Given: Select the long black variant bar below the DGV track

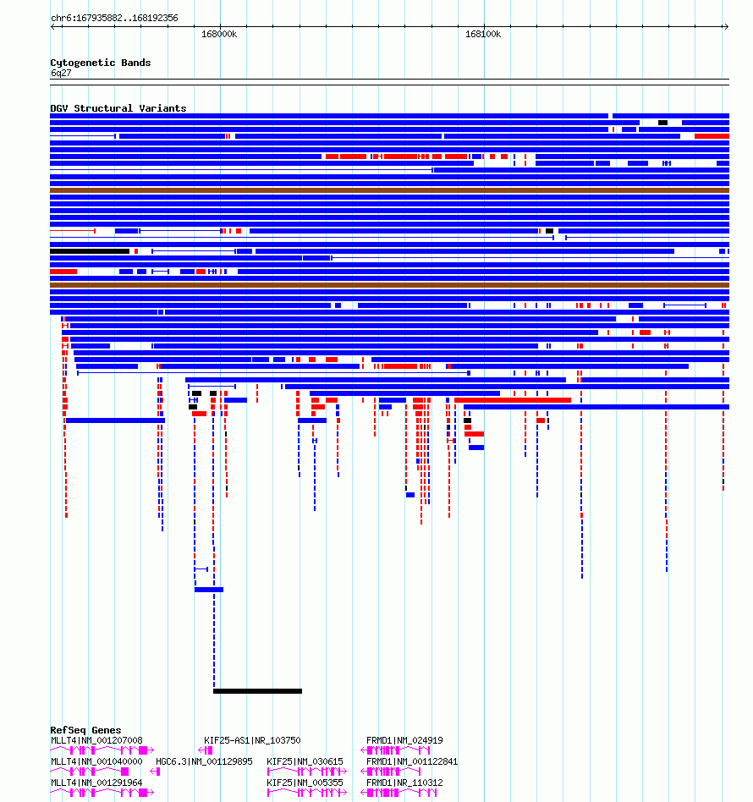Looking at the screenshot, I should pos(257,691).
